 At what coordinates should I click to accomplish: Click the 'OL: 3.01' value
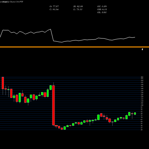(x=102, y=13)
